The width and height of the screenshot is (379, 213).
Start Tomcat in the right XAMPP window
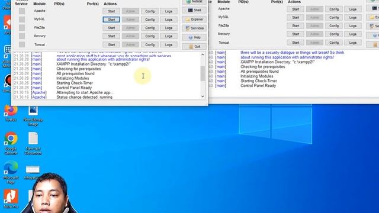296,43
